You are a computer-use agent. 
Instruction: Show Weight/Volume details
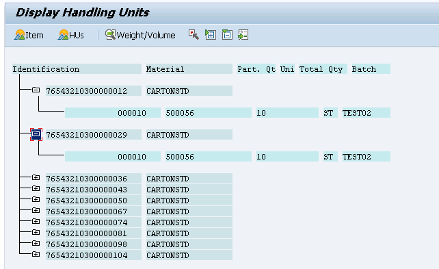click(x=140, y=35)
